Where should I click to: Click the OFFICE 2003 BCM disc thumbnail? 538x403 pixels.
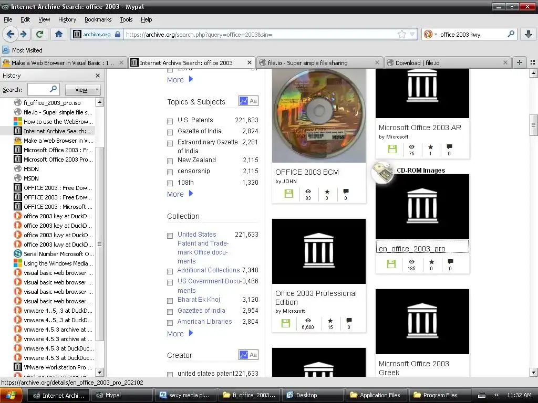[x=319, y=115]
